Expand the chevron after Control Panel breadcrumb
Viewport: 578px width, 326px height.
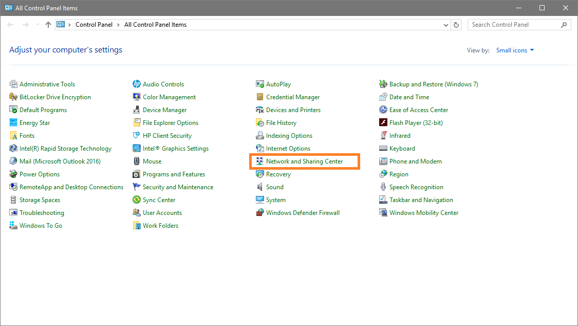click(118, 25)
